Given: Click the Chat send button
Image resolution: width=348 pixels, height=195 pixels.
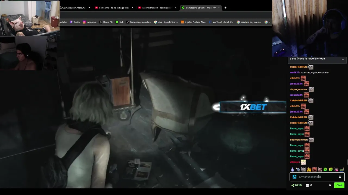Looking at the screenshot, I should coord(339,185).
